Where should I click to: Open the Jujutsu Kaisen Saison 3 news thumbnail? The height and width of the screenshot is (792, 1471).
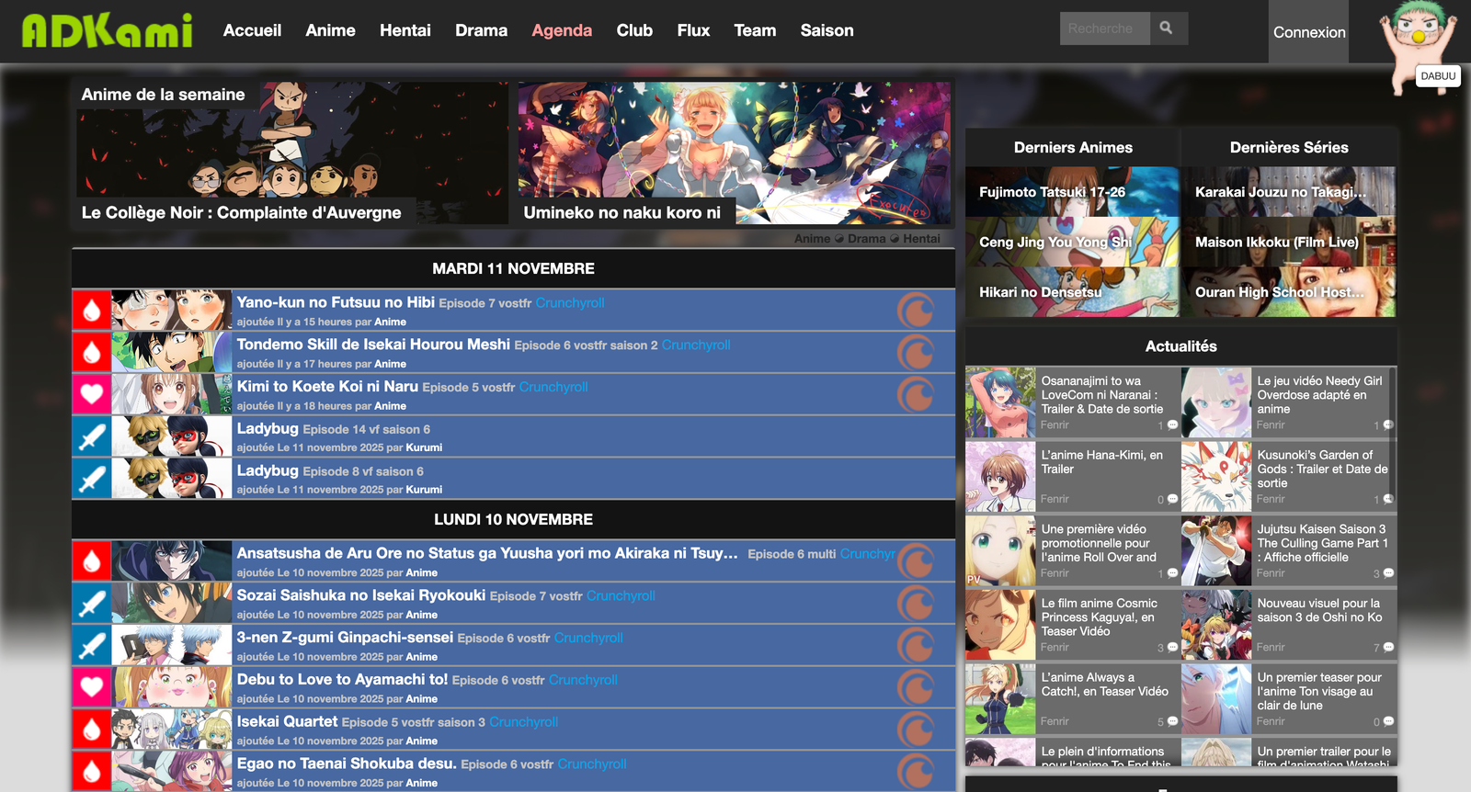pyautogui.click(x=1215, y=551)
